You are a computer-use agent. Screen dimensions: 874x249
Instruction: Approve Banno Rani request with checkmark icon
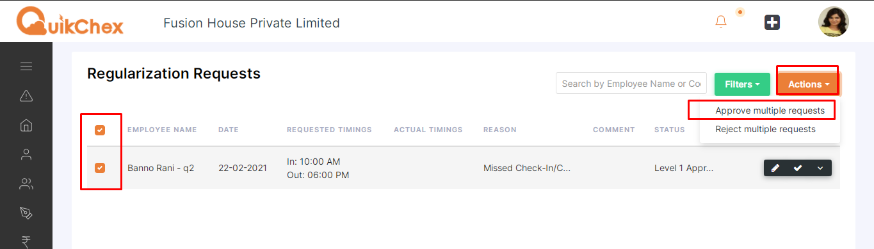coord(798,168)
